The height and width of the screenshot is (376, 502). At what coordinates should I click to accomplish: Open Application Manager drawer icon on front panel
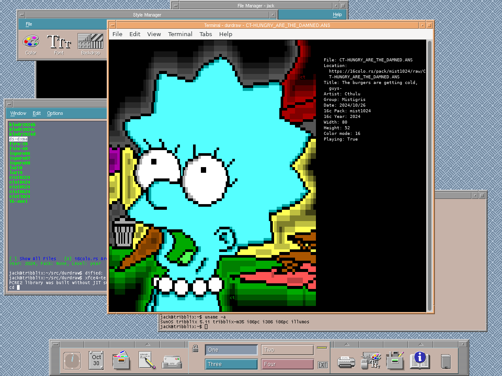[x=396, y=360]
